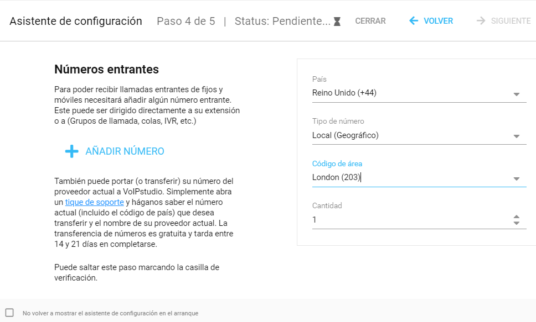Focus the Cantidad quantity input field
The height and width of the screenshot is (322, 536).
tap(410, 220)
